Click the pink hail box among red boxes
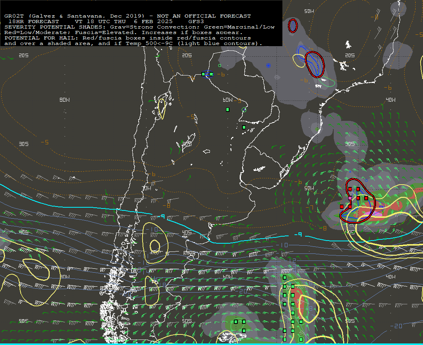The height and width of the screenshot is (345, 423). point(350,198)
